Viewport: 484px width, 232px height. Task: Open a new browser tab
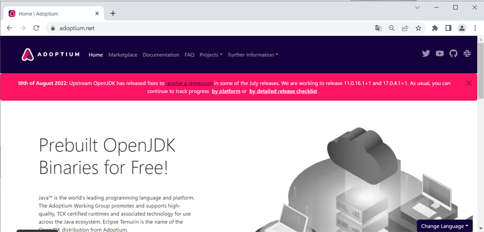point(113,13)
